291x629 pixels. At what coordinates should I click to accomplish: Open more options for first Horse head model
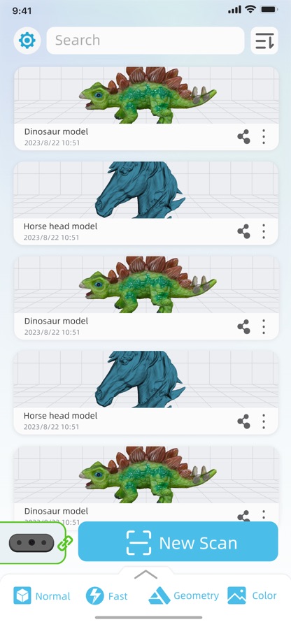point(264,231)
